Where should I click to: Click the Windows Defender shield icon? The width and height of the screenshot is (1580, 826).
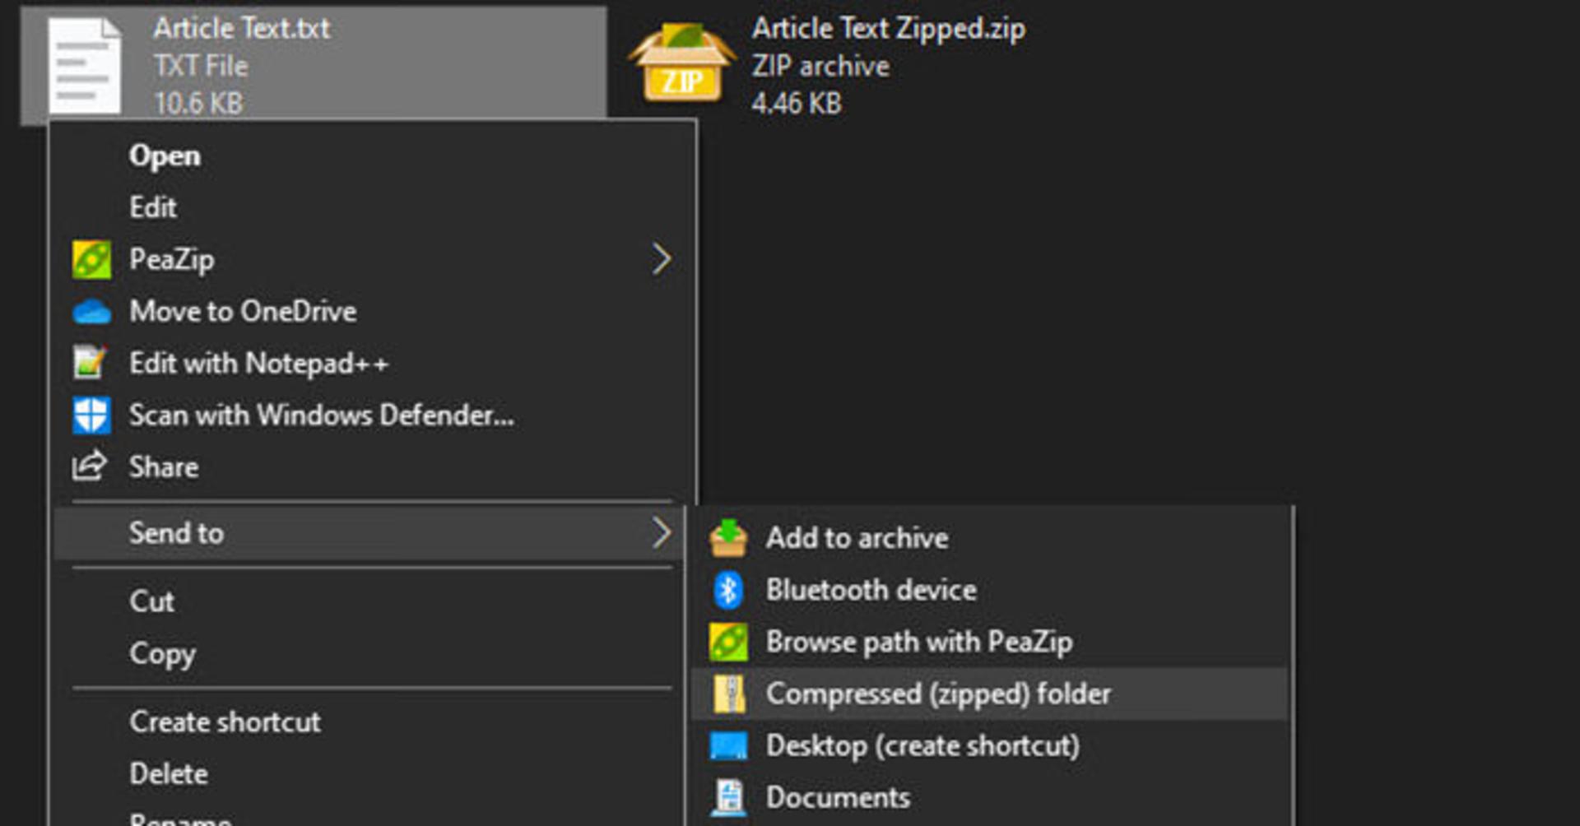coord(91,415)
